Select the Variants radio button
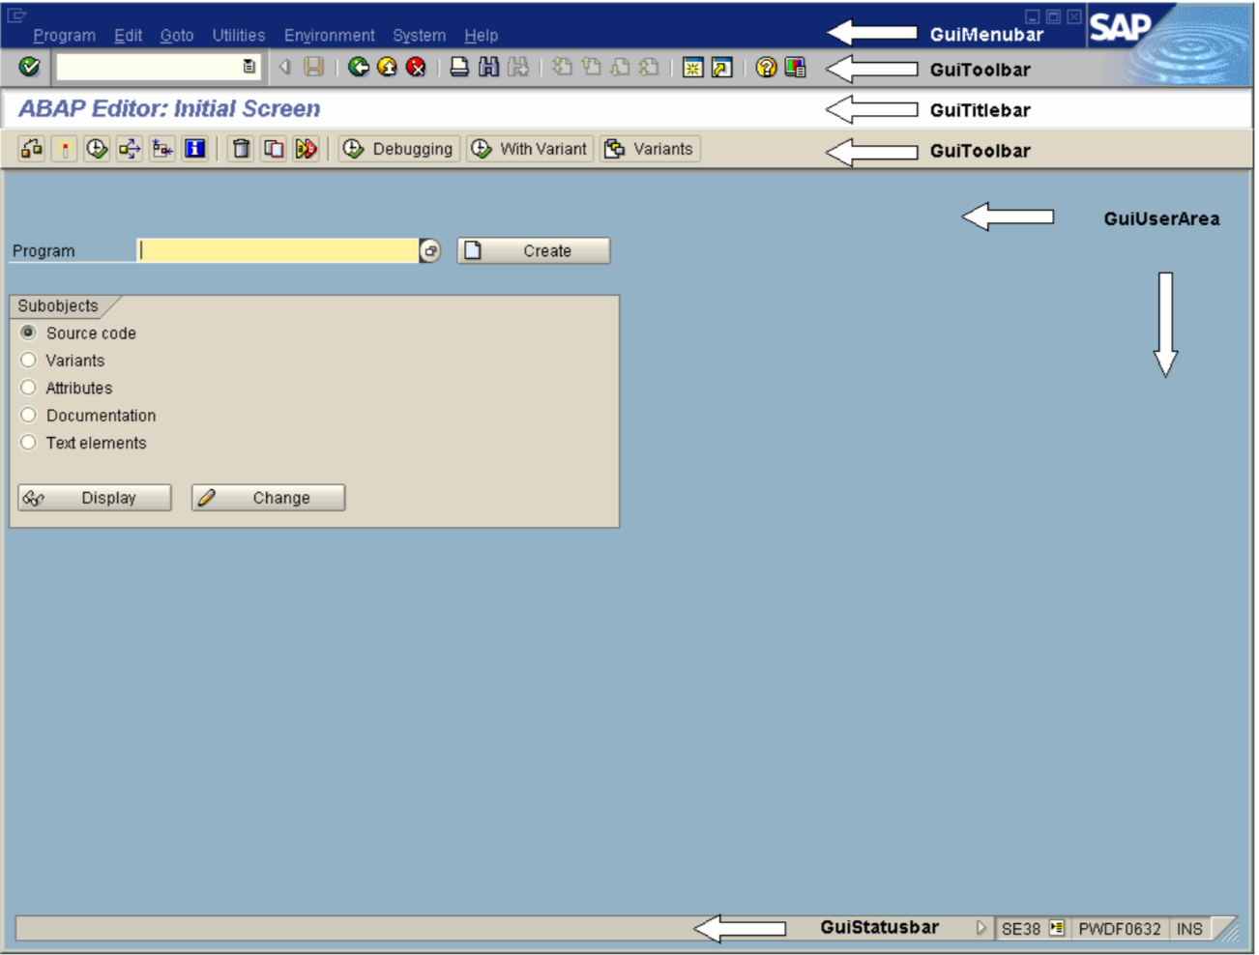The width and height of the screenshot is (1259, 955). click(x=29, y=361)
